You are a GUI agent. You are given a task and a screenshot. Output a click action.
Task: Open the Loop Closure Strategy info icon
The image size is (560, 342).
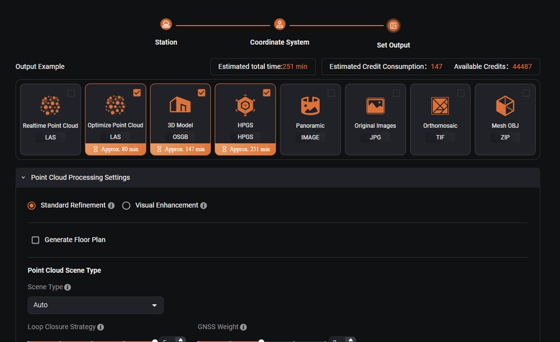point(101,327)
